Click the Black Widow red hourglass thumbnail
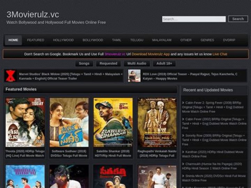Viewport: 251px width, 188px height. pyautogui.click(x=10, y=76)
